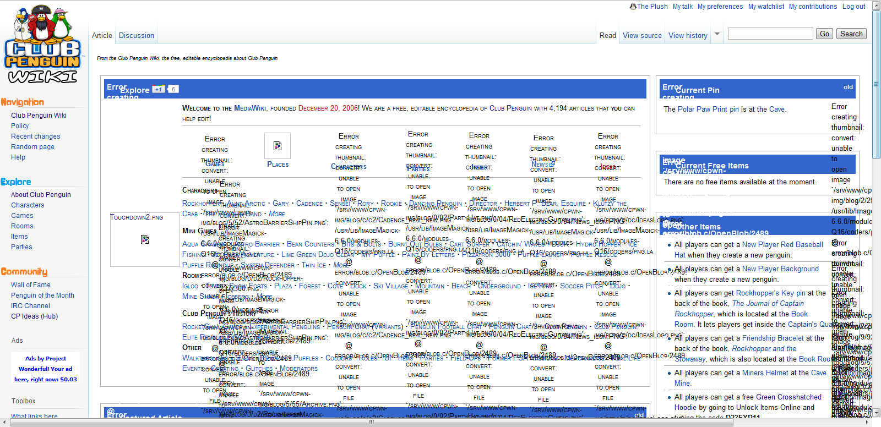This screenshot has width=881, height=427.
Task: Open the Friendship Bracelet link
Action: click(x=773, y=338)
